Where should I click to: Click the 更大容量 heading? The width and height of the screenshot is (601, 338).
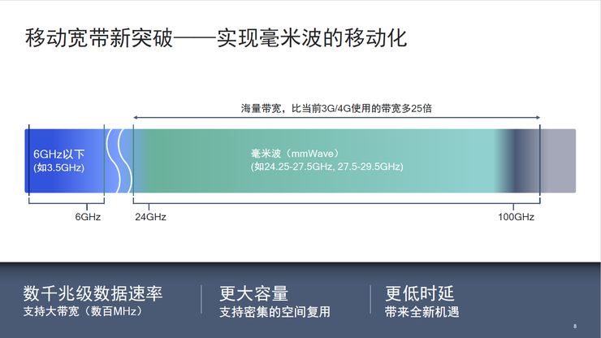pos(254,293)
